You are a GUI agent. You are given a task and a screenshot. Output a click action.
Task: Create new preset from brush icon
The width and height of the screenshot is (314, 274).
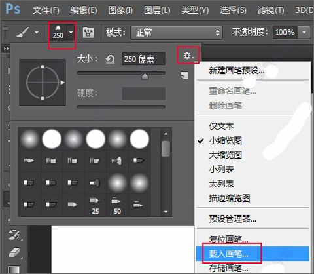184,75
